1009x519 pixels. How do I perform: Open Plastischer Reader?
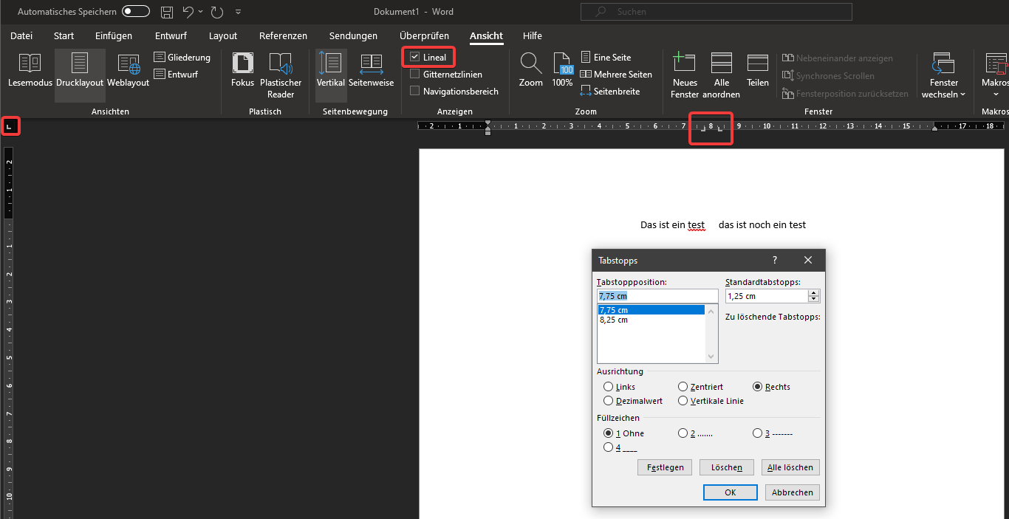click(x=281, y=76)
